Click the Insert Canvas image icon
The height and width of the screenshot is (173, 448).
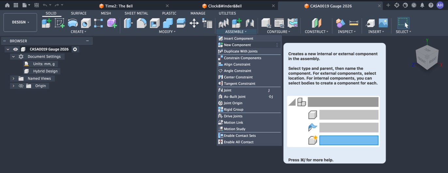tap(383, 23)
